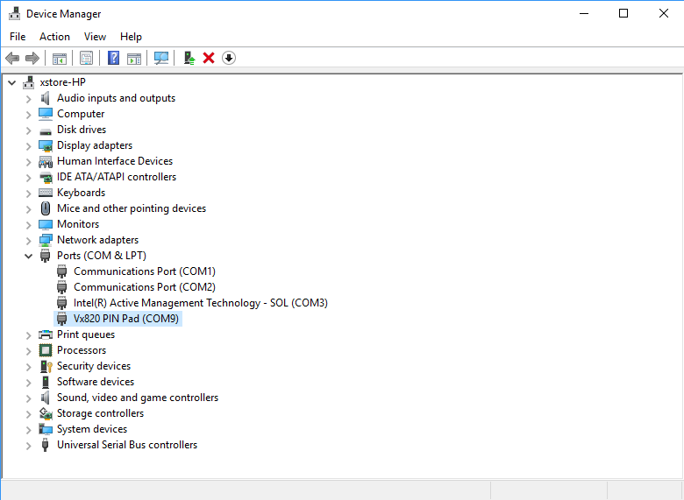Select the Human Interface Devices label
The image size is (684, 500).
click(x=115, y=161)
